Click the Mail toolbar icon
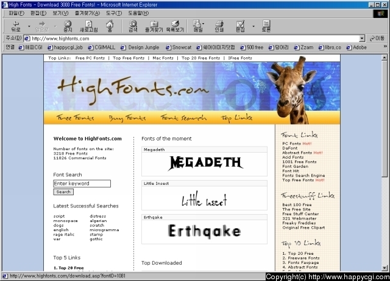Viewport: 390px width, 281px height. click(197, 26)
